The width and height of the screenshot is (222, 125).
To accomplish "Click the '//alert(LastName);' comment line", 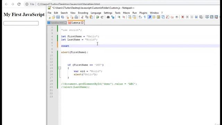I will pos(75,87).
